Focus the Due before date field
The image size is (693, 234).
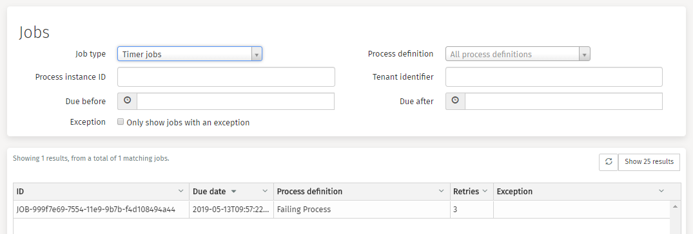[235, 101]
